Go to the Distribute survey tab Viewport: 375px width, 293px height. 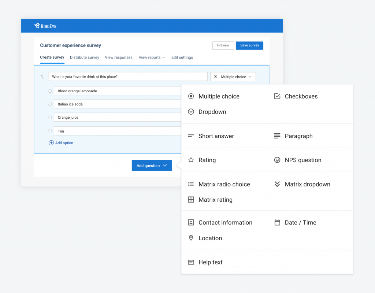(x=85, y=58)
